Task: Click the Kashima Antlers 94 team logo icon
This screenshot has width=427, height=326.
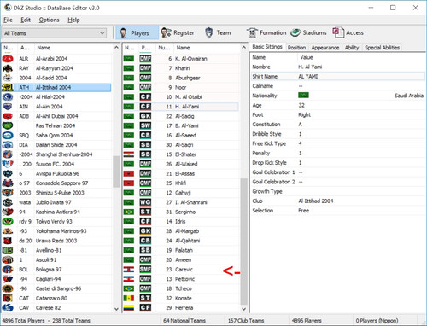Action: click(x=8, y=212)
